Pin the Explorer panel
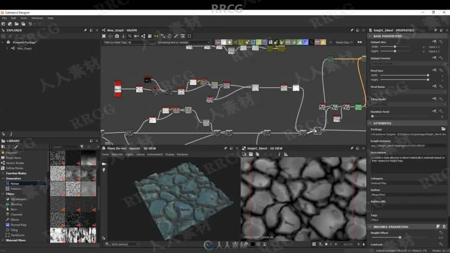The height and width of the screenshot is (253, 450). point(85,30)
